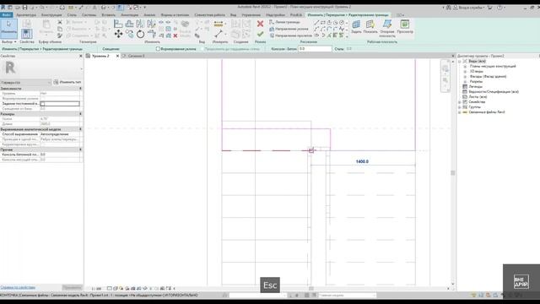The height and width of the screenshot is (304, 540).
Task: Click the Save icon in quick access toolbar
Action: pos(24,8)
